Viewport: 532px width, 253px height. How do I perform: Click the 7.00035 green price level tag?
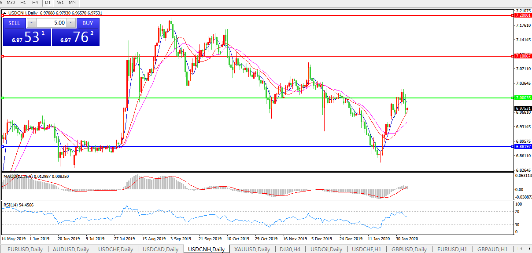(523, 98)
